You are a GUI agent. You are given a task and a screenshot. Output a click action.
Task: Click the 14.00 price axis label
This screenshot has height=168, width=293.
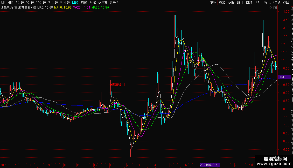(285, 12)
